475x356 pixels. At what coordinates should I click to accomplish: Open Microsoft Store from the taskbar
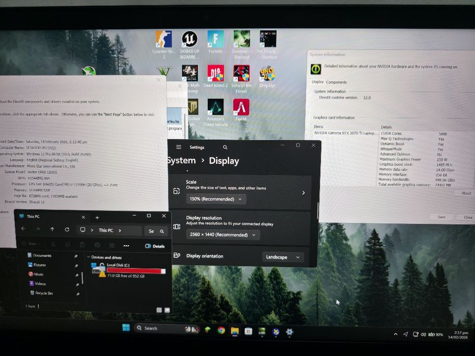[x=248, y=331]
